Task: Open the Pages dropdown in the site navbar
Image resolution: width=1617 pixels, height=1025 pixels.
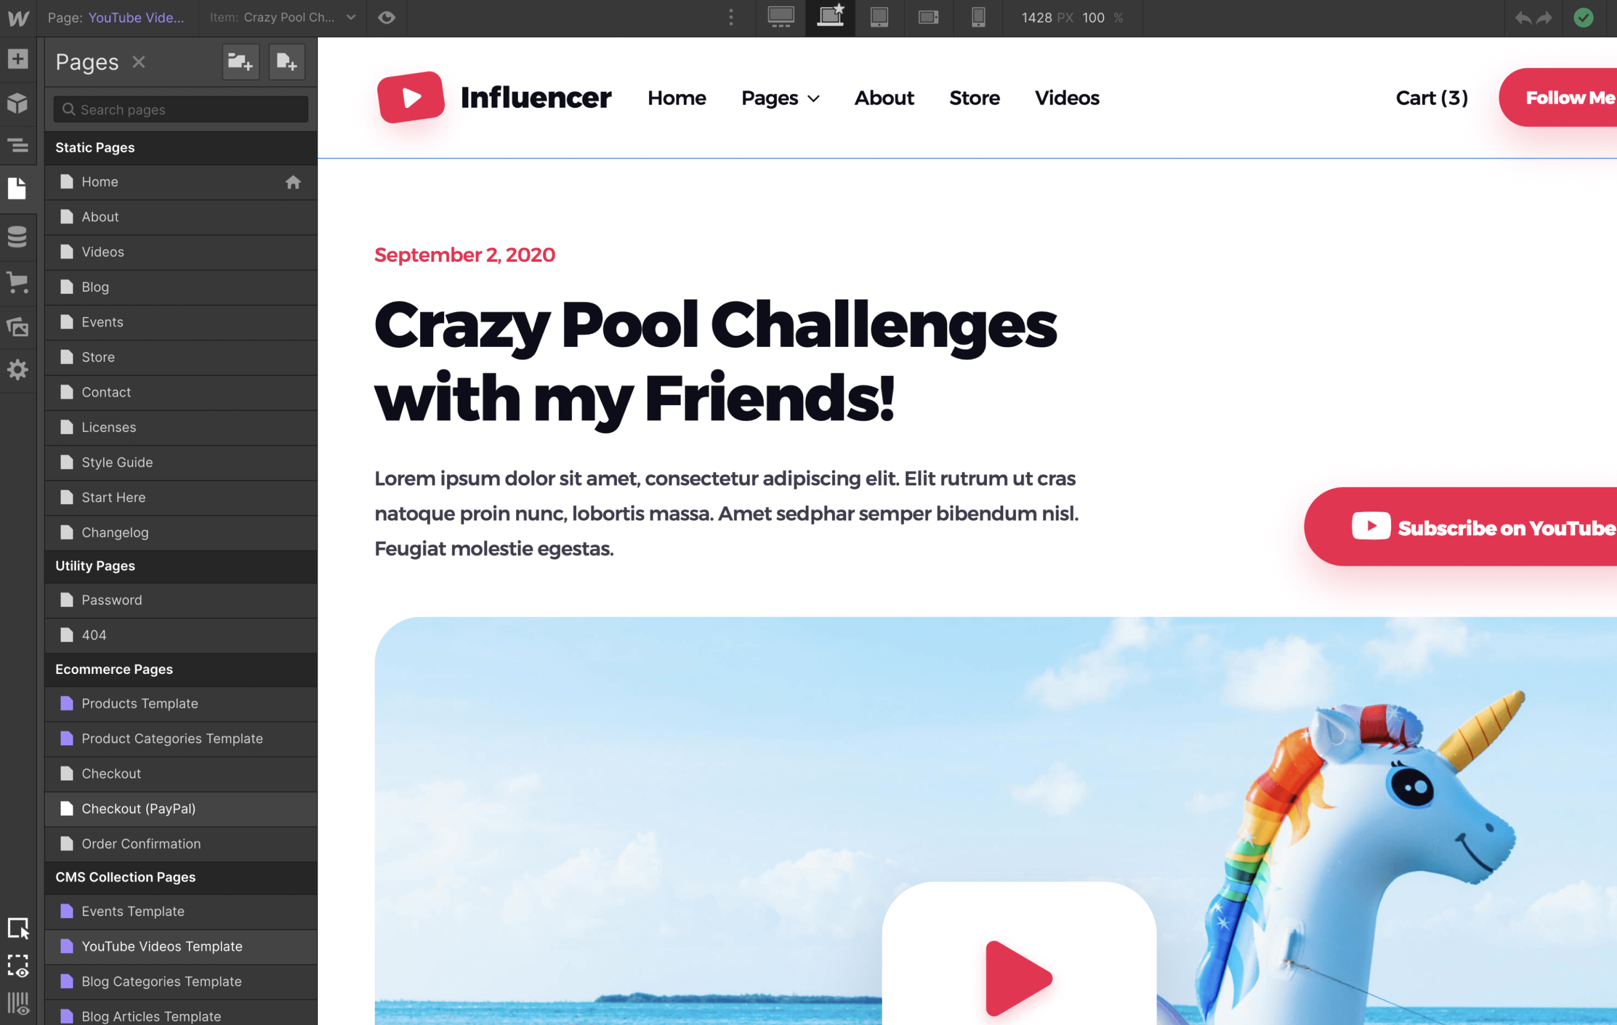Action: (780, 98)
